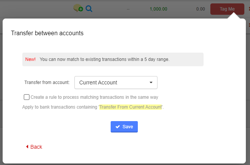Open the Transfer from account dropdown
The image size is (250, 165).
(116, 82)
